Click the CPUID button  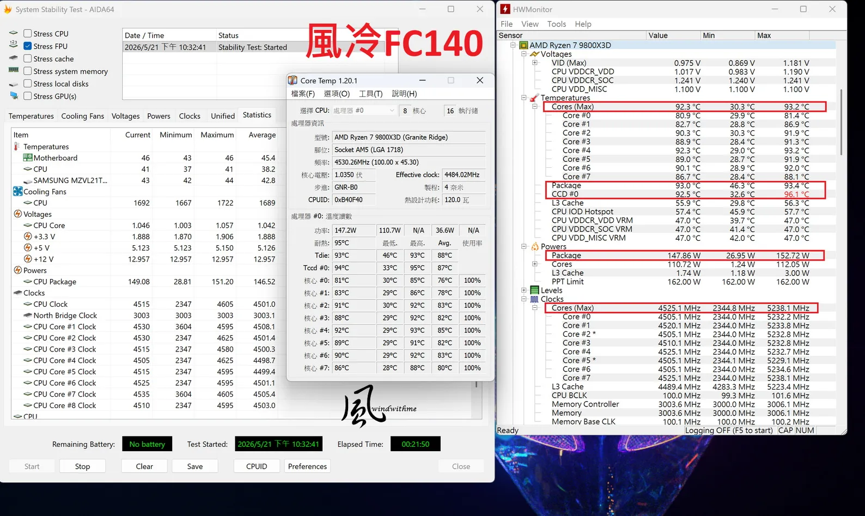coord(257,466)
